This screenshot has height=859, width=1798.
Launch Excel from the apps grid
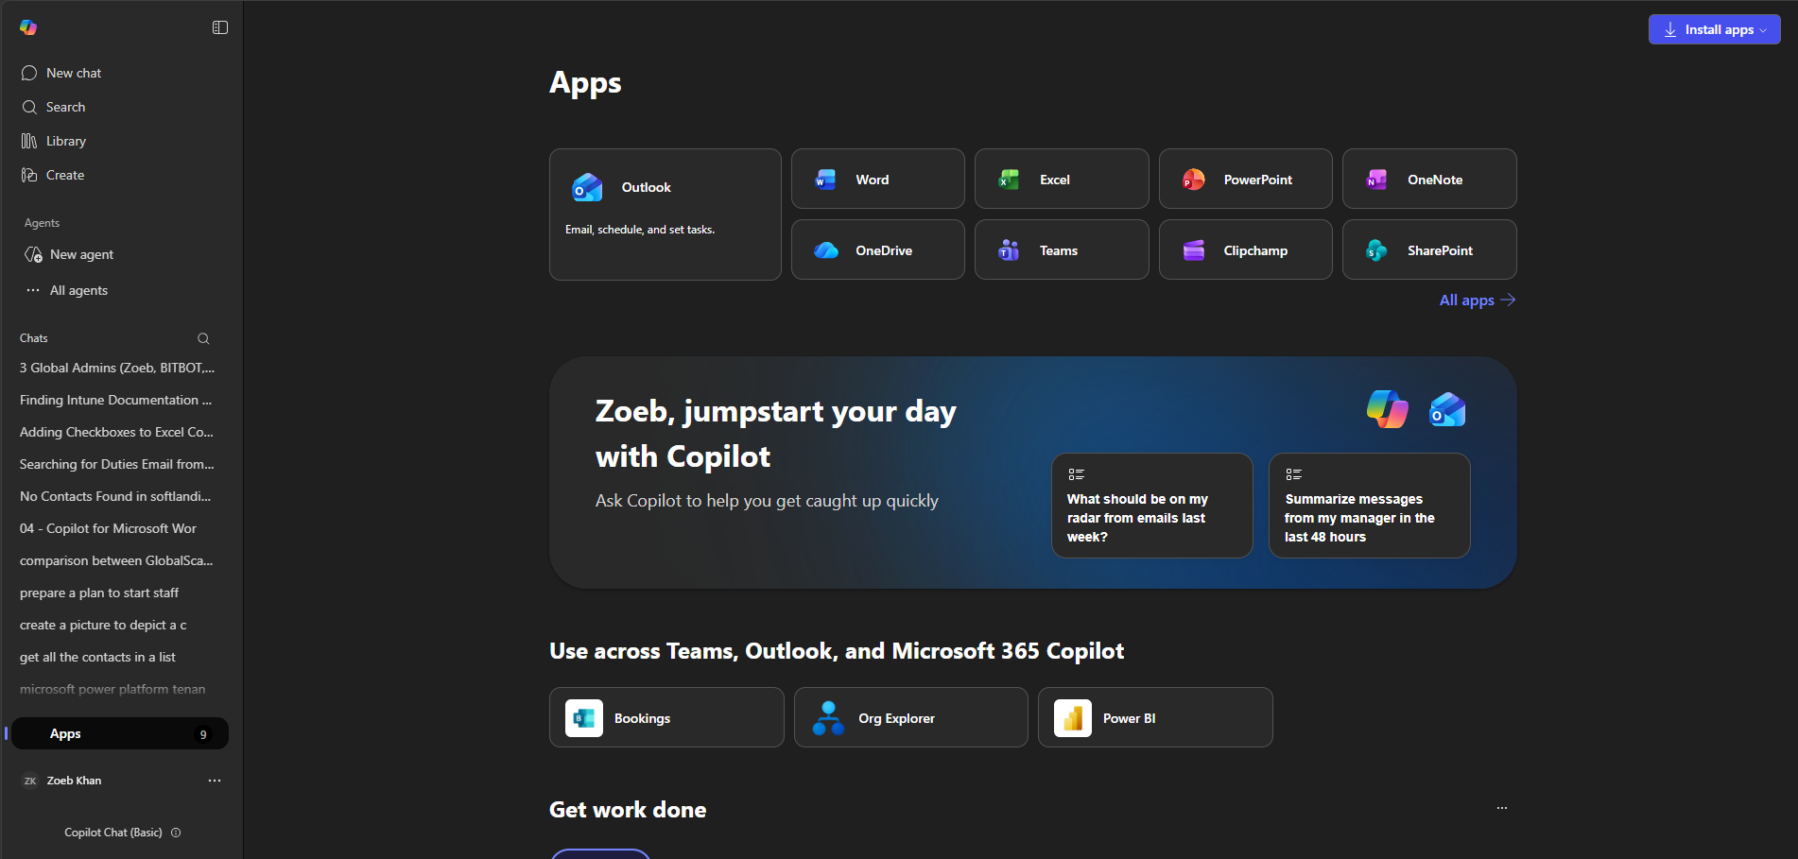click(x=1061, y=180)
